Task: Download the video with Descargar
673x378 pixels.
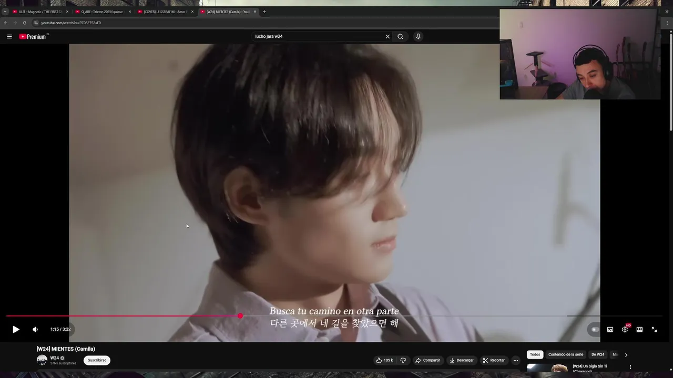Action: [x=461, y=360]
